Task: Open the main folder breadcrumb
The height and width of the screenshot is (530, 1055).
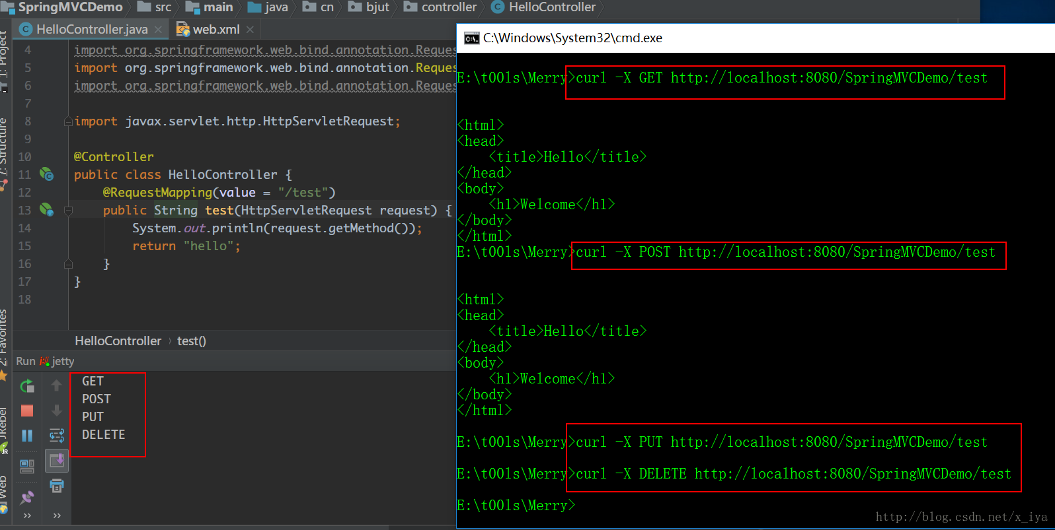Action: point(209,7)
